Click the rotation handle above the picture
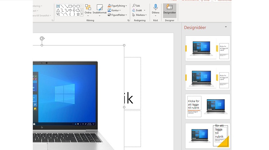 (x=42, y=38)
